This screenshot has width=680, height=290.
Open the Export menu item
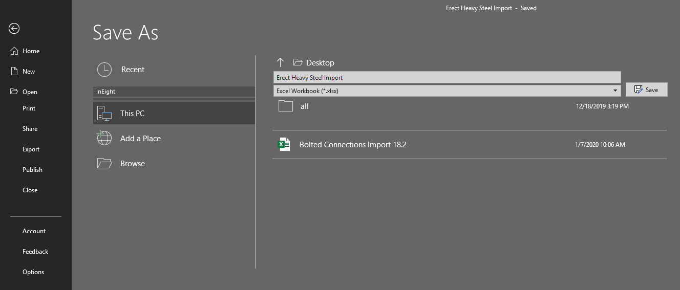(31, 149)
